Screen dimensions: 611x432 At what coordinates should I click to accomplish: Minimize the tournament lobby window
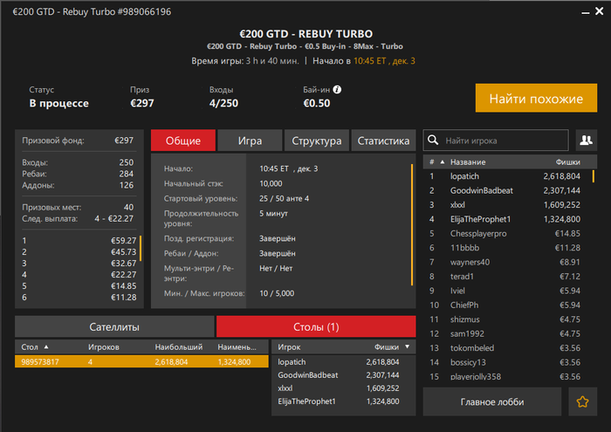pos(586,13)
